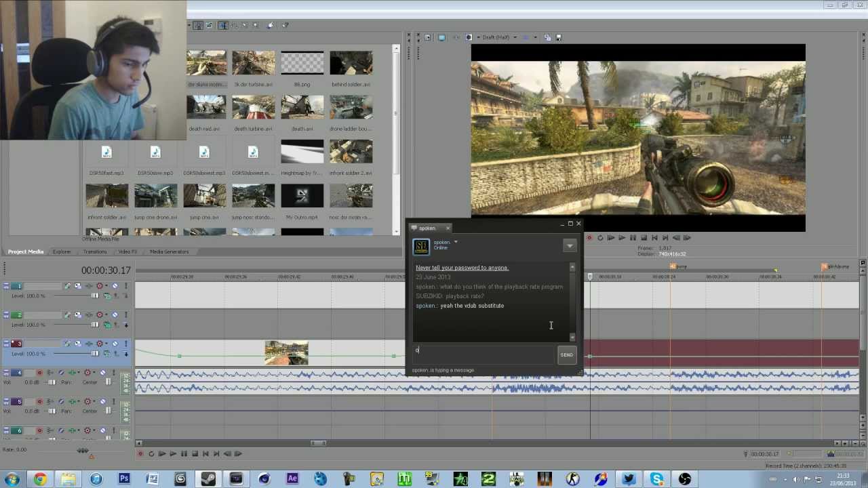Open Steam from the taskbar
The image size is (868, 488).
(x=208, y=479)
